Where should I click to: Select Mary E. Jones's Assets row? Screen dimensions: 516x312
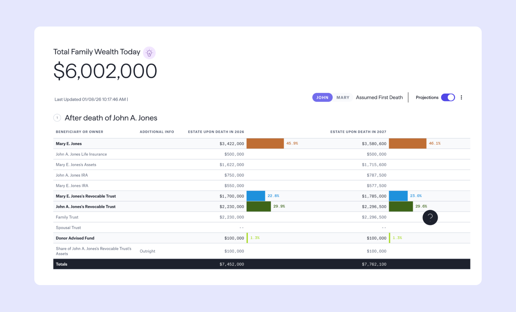(x=262, y=165)
